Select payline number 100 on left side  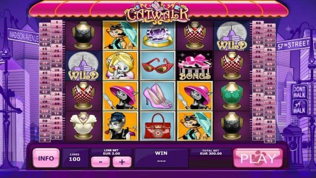[x=45, y=111]
